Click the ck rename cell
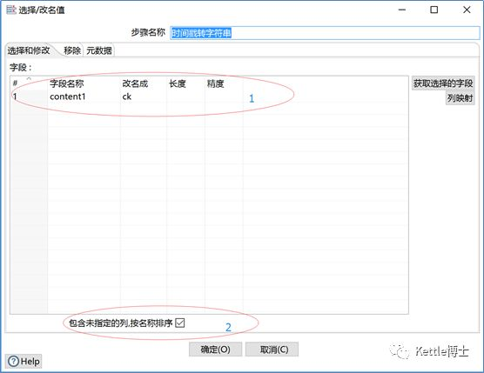The width and height of the screenshot is (484, 373). 144,97
